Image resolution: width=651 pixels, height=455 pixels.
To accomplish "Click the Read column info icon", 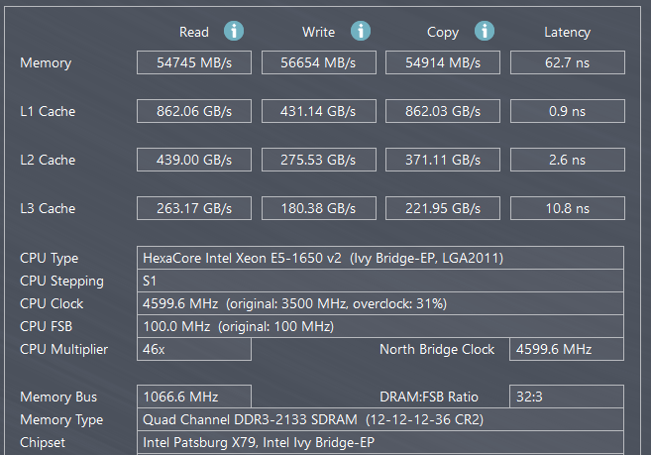I will (x=234, y=31).
